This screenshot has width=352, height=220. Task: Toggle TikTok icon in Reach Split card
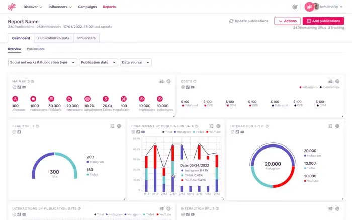coord(19,132)
